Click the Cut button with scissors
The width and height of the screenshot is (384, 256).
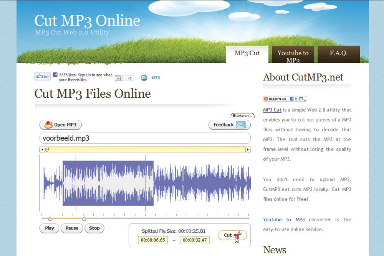pyautogui.click(x=232, y=235)
